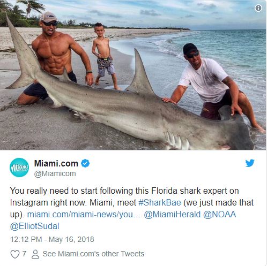The width and height of the screenshot is (267, 266).
Task: Open the @NOAA mention
Action: (x=219, y=215)
